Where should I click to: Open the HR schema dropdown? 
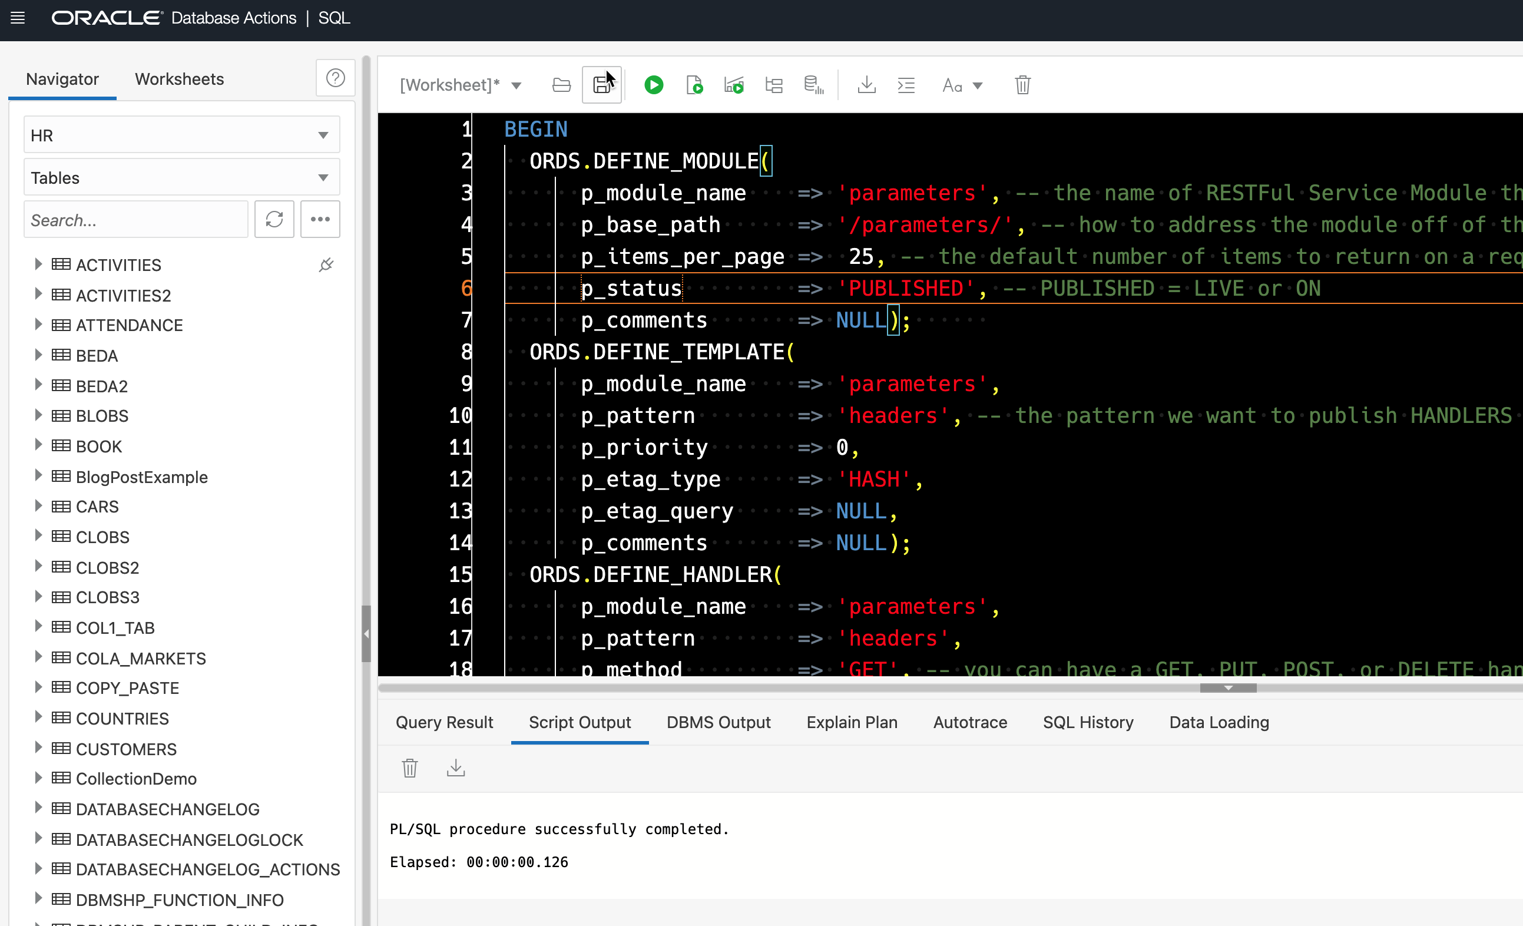(182, 135)
